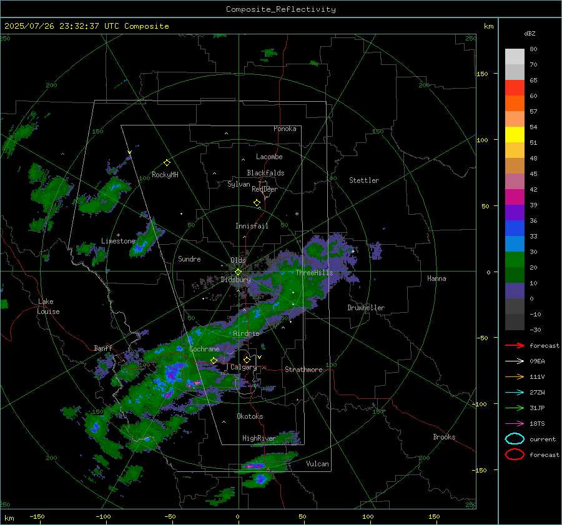Click the Drumheller label

(x=366, y=308)
